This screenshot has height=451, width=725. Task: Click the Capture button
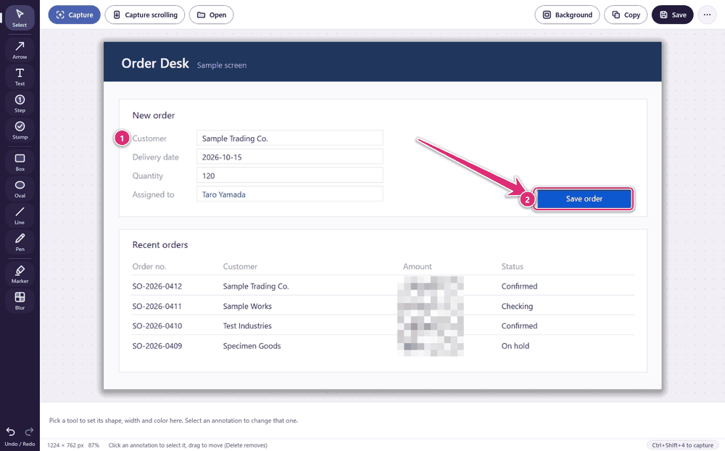[x=75, y=15]
